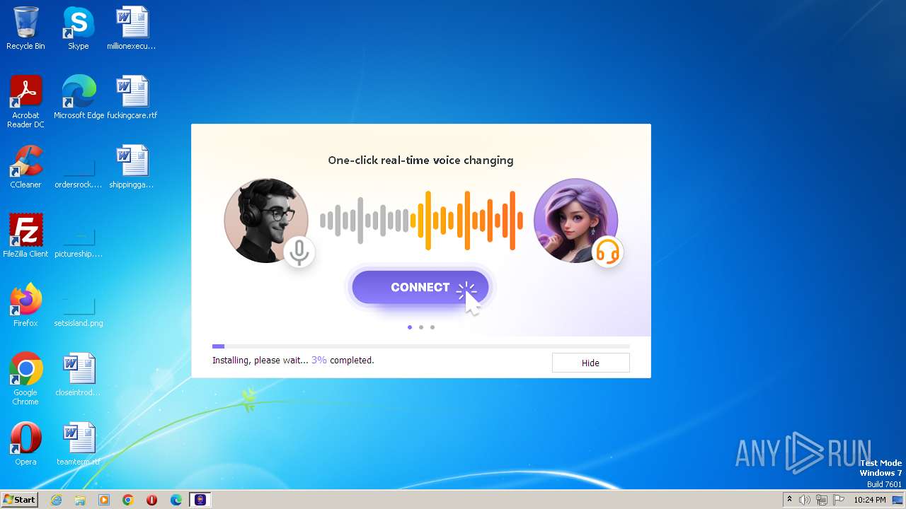Select the third carousel dot indicator
Screen dimensions: 906x509
pos(432,327)
